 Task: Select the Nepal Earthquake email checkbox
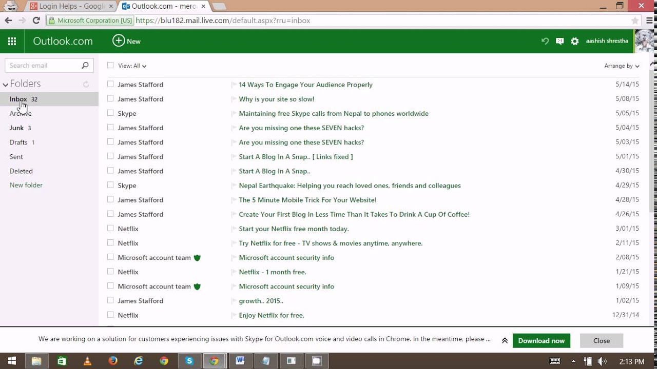click(x=110, y=185)
